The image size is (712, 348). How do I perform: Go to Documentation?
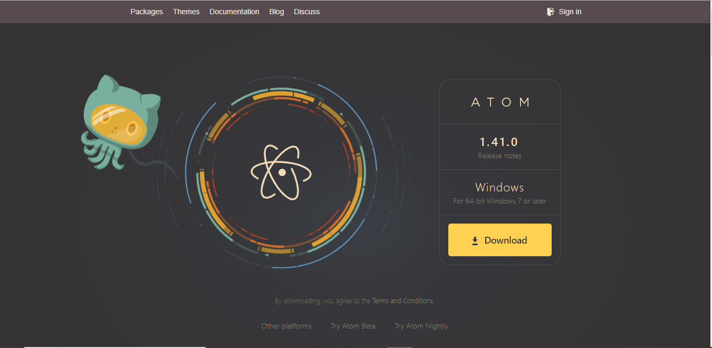click(234, 12)
